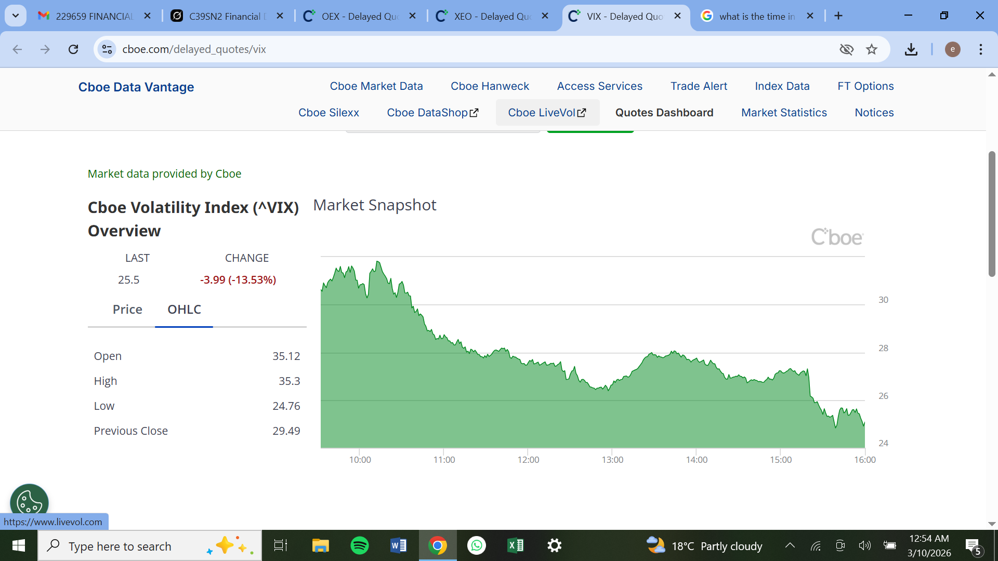The width and height of the screenshot is (998, 561).
Task: Click the scrollbar down arrow
Action: click(x=992, y=524)
